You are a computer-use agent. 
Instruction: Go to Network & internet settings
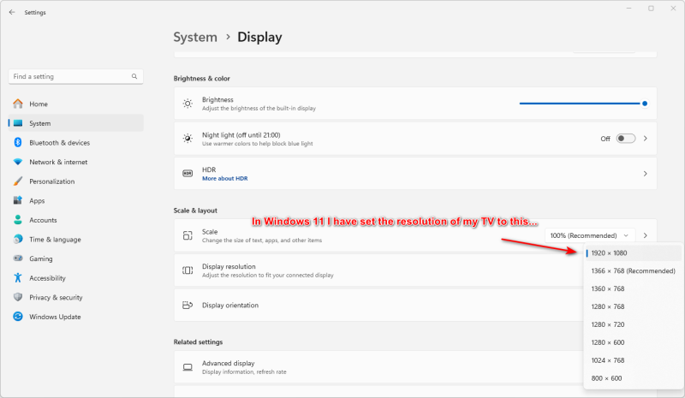coord(58,162)
